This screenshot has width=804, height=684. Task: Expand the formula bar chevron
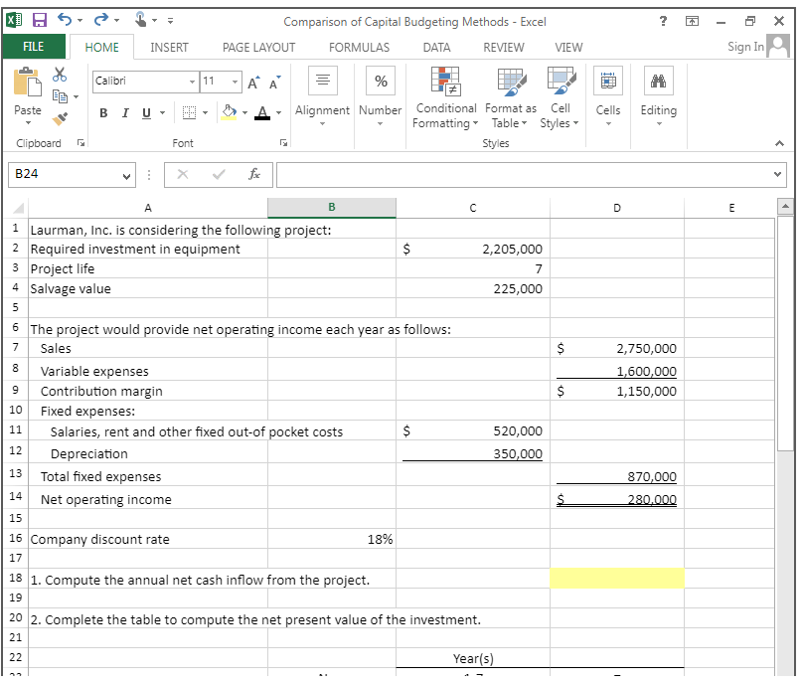(x=777, y=174)
